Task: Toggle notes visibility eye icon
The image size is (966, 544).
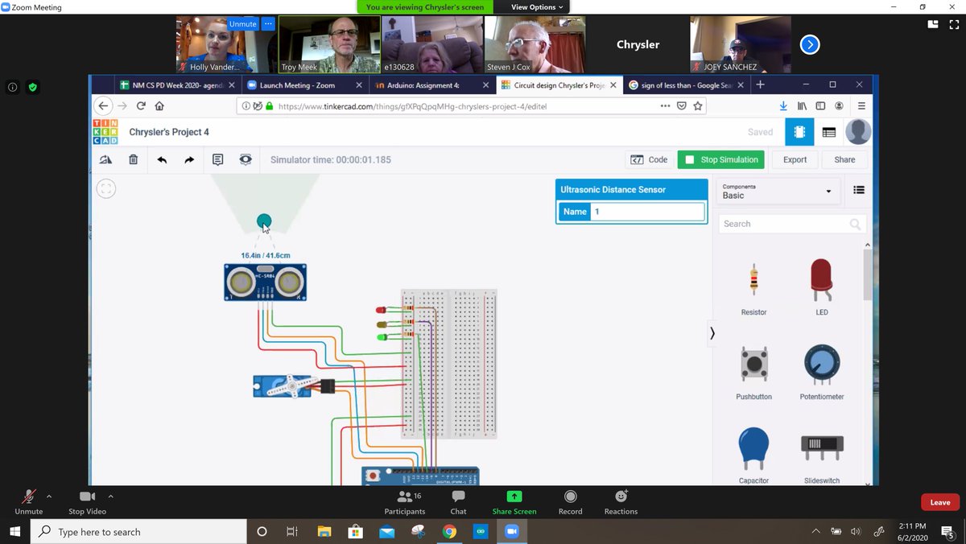Action: point(246,160)
